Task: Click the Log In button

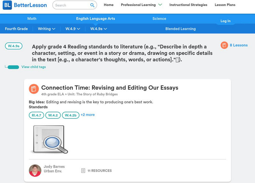Action: (x=225, y=21)
